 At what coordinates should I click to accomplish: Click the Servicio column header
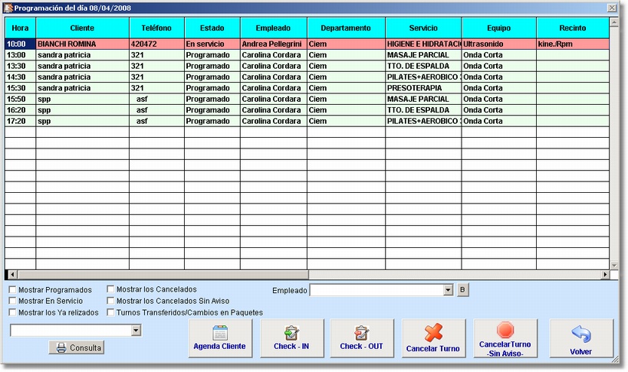click(423, 28)
